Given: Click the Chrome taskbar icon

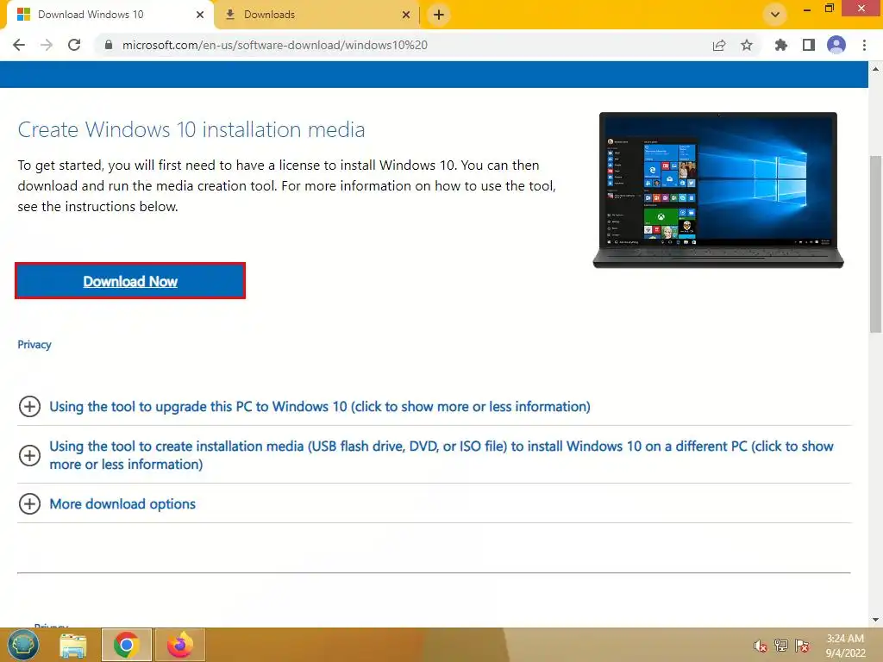Looking at the screenshot, I should (126, 645).
